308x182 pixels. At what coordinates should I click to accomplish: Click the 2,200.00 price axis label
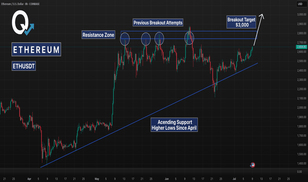pos(301,89)
